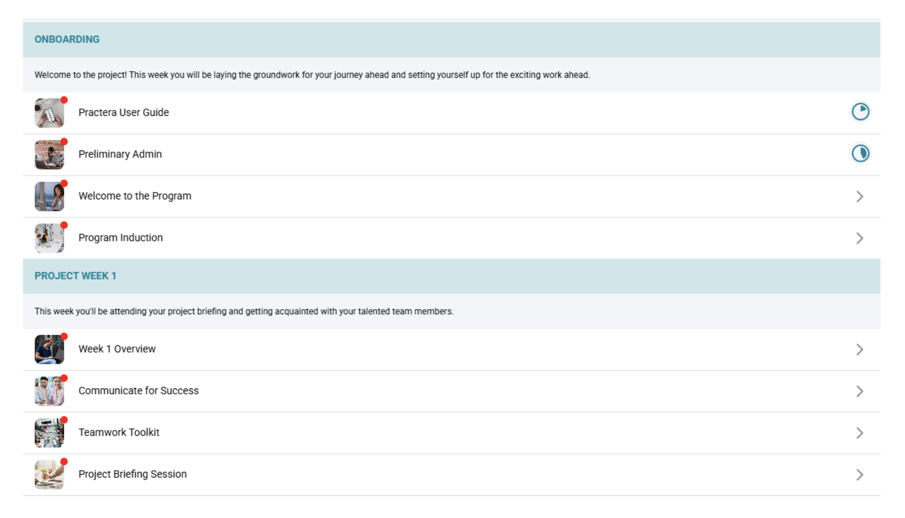The image size is (905, 518).
Task: Click the Week 1 Overview thumbnail
Action: point(49,349)
